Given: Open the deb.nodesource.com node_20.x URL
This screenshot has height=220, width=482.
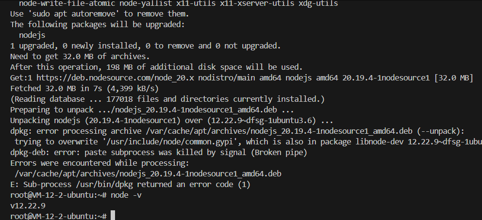Looking at the screenshot, I should 115,78.
